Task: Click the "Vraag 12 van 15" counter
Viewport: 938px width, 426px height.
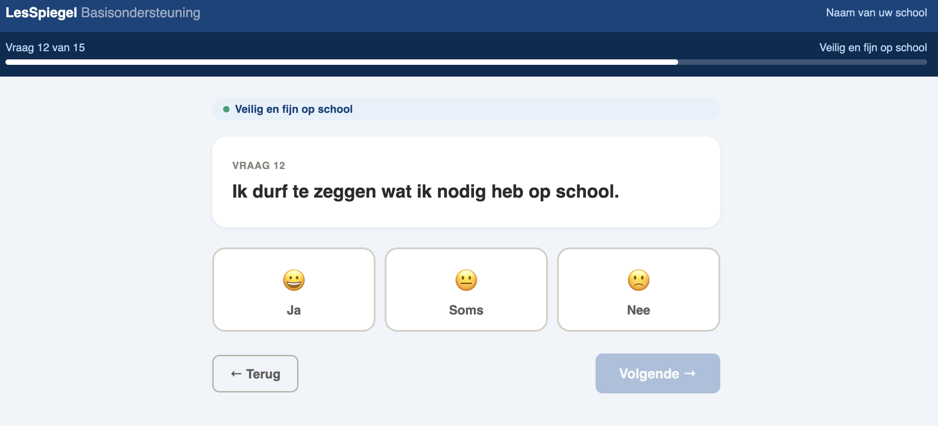Action: coord(45,48)
